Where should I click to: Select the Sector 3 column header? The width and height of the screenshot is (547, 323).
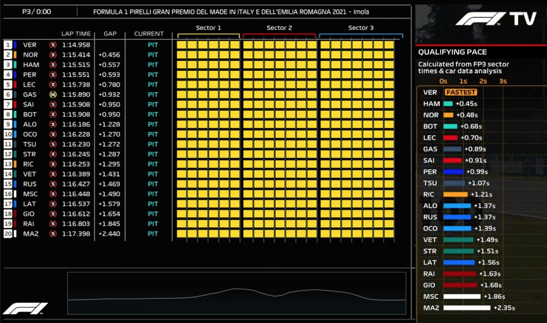click(361, 28)
